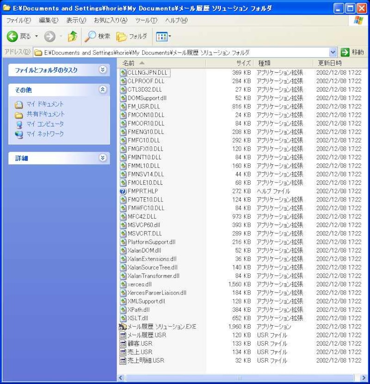The image size is (370, 384).
Task: Click horizontal scrollbar left arrow
Action: [120, 378]
